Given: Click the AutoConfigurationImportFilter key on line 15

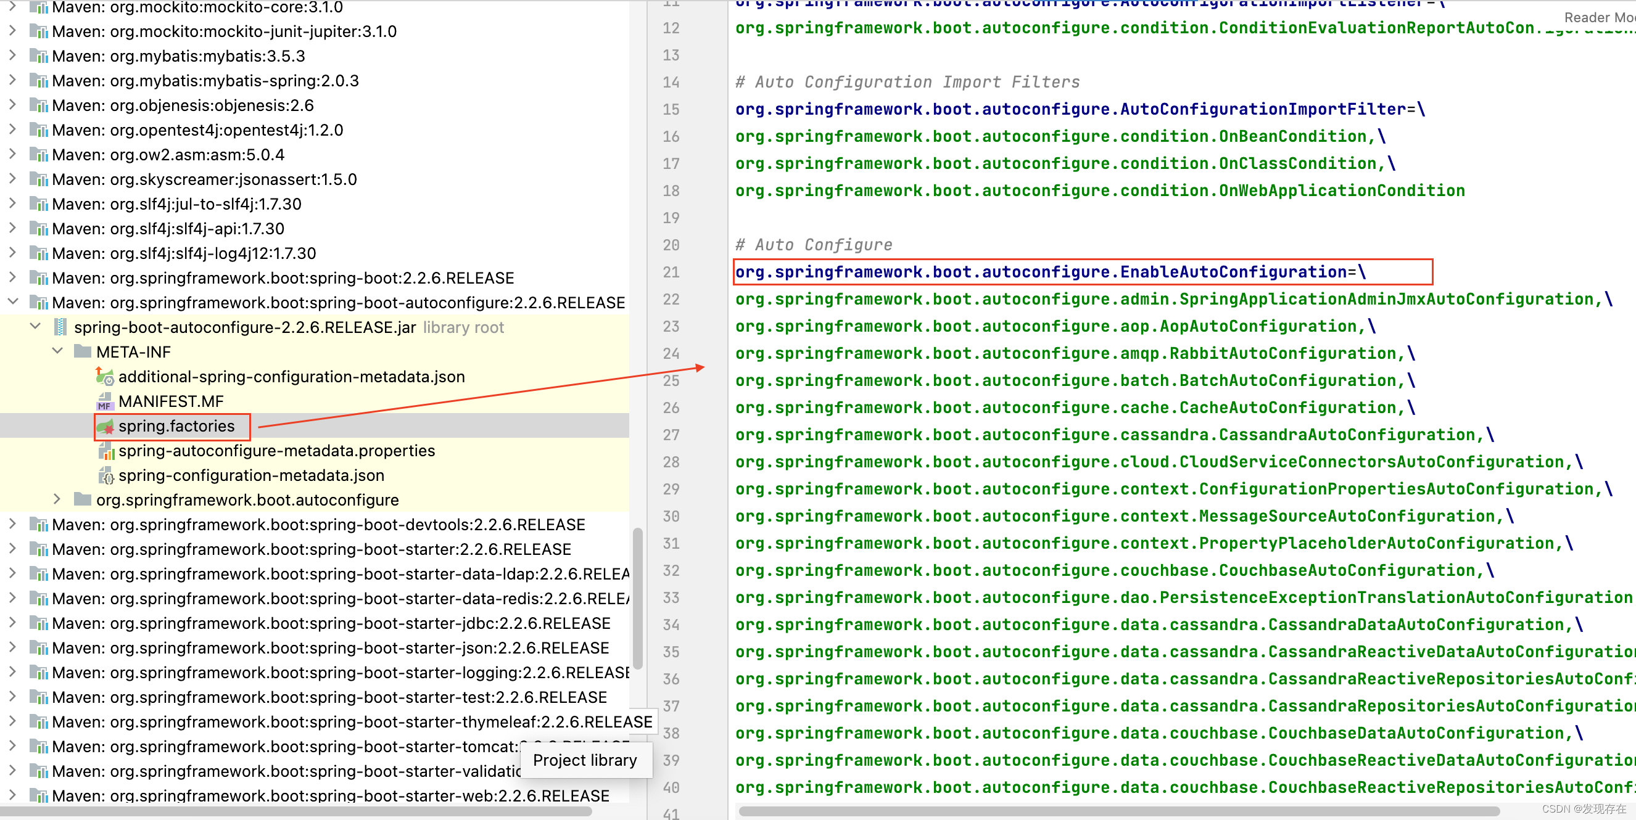Looking at the screenshot, I should [1071, 109].
